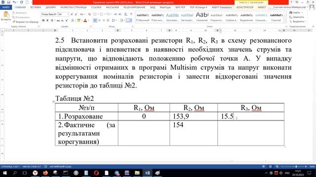This screenshot has height=177, width=316.
Task: Open the borders dropdown arrow
Action: point(131,21)
